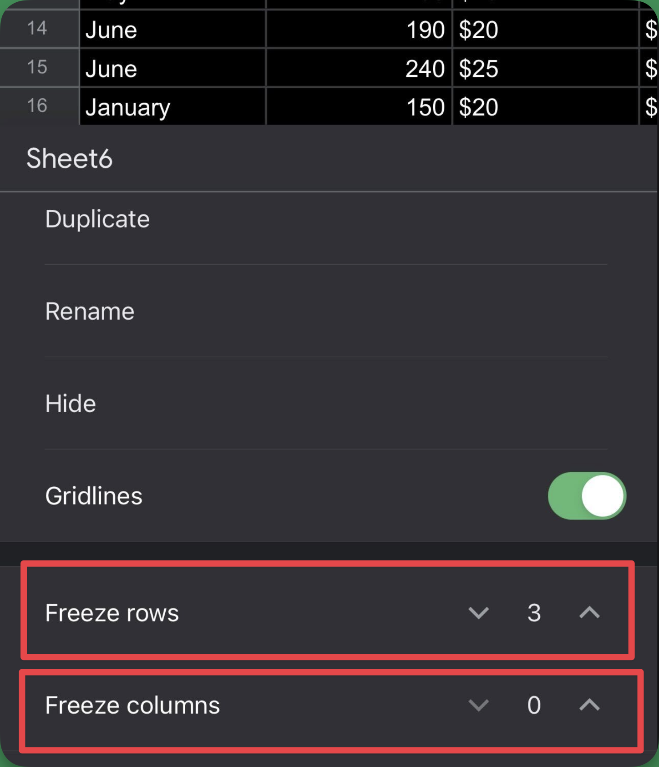Viewport: 659px width, 767px height.
Task: Click the Freeze rows label
Action: tap(112, 613)
